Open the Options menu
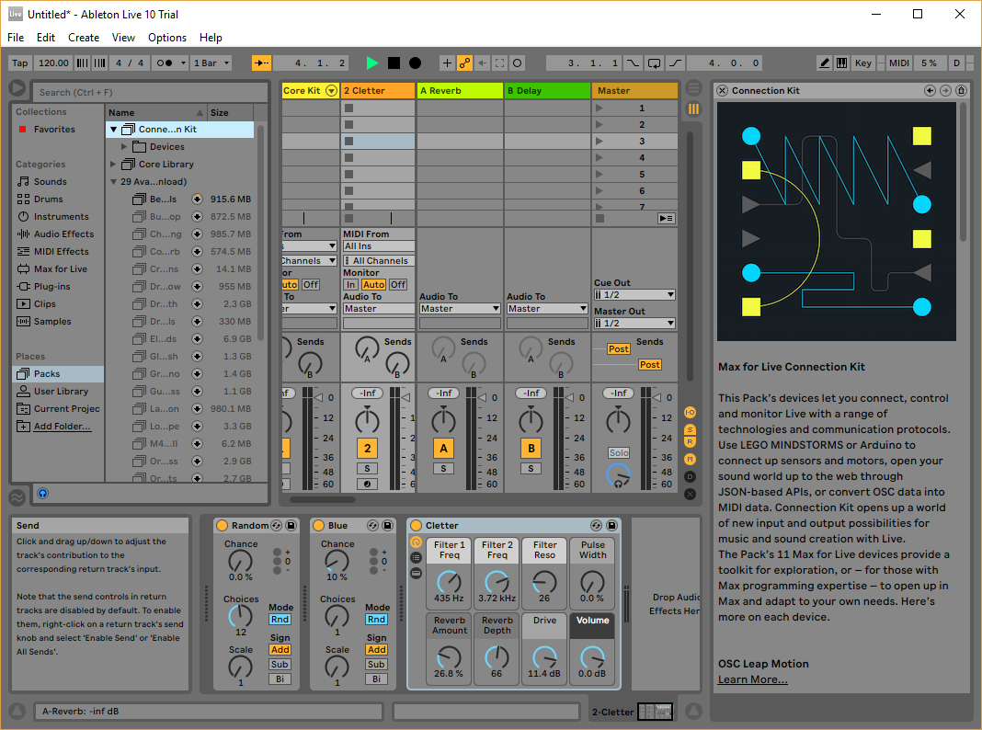 [167, 38]
